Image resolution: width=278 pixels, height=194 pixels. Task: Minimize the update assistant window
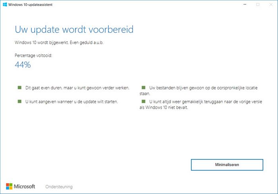coord(245,4)
